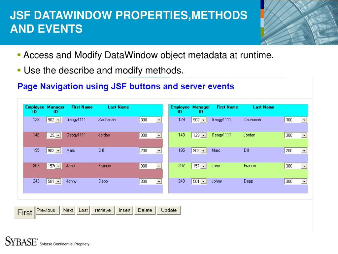Image resolution: width=338 pixels, height=254 pixels.
Task: Click "Francis" last name in right table
Action: click(250, 166)
